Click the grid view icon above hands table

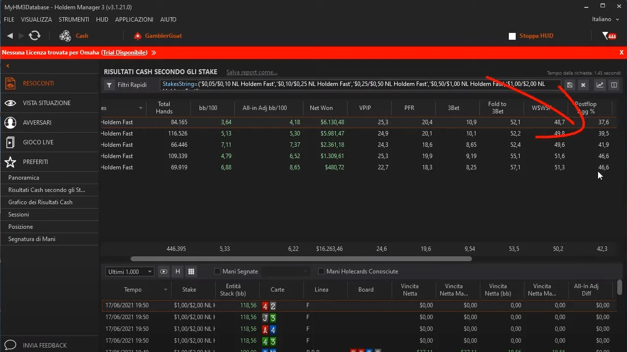point(191,271)
